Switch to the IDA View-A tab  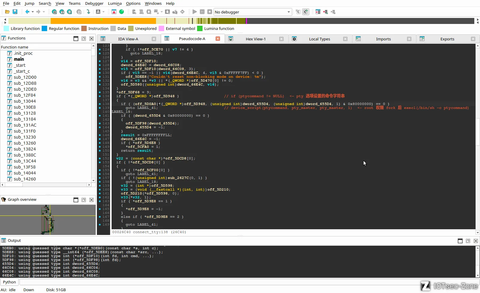(x=128, y=39)
